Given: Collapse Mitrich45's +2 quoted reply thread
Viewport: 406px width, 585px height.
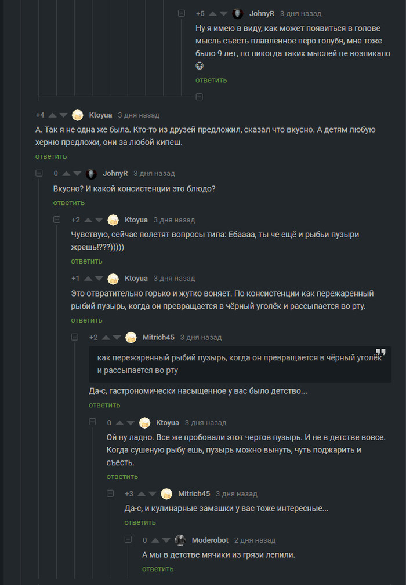Looking at the screenshot, I should (x=75, y=337).
